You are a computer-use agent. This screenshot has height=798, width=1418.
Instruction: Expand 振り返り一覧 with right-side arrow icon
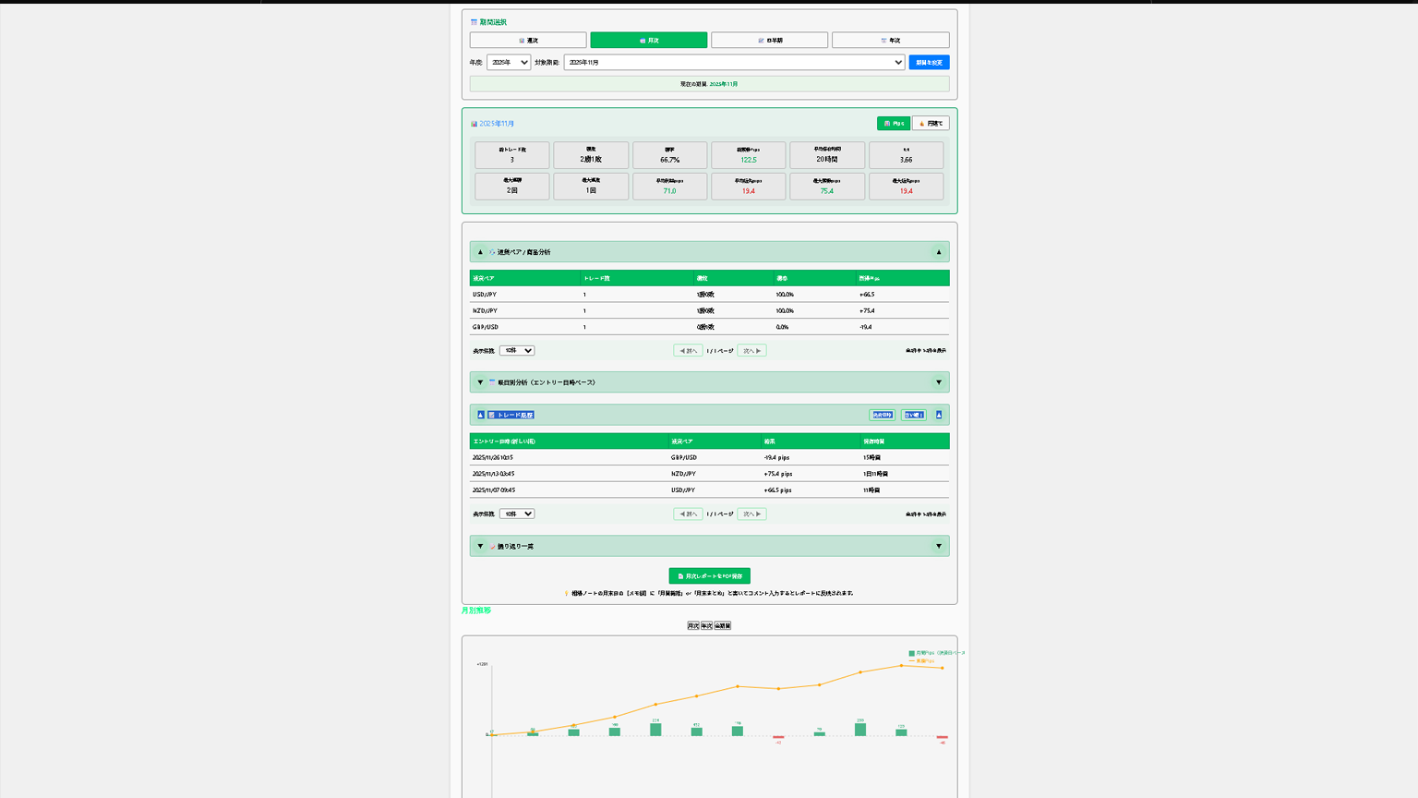click(x=939, y=547)
